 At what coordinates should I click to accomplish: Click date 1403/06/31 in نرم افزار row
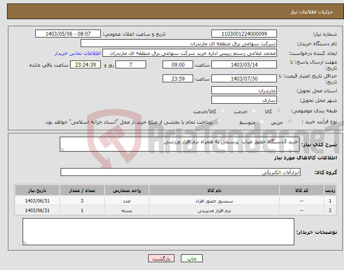pos(37,210)
